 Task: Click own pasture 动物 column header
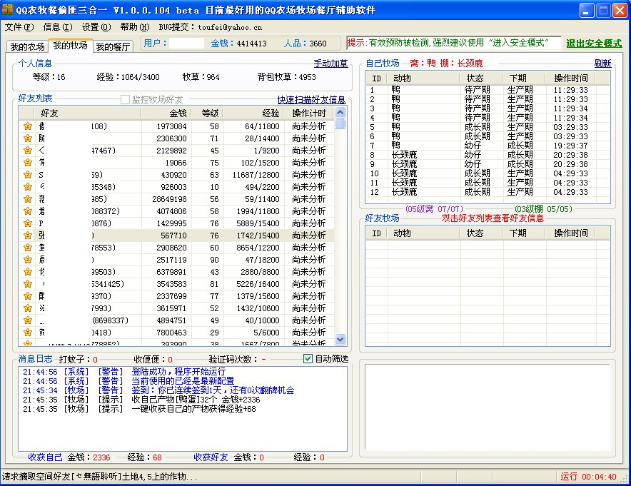(424, 78)
